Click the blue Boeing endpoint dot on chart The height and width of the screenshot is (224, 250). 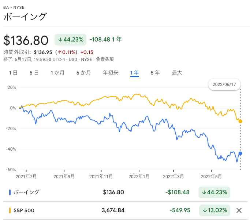[x=240, y=153]
